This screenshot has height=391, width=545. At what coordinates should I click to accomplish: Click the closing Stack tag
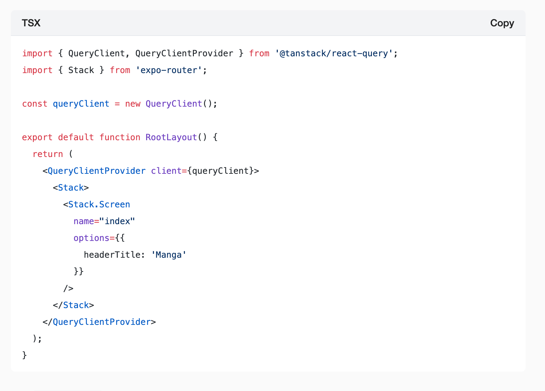point(76,305)
